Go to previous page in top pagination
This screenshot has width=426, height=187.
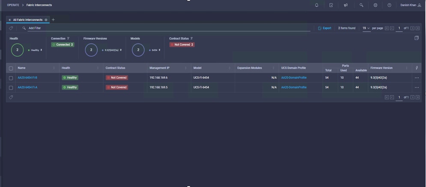pos(392,28)
